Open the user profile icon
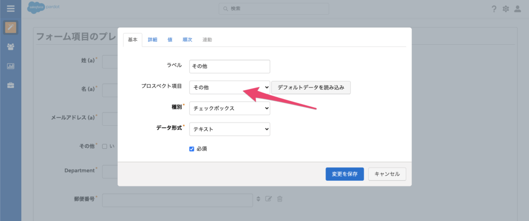 click(x=517, y=9)
